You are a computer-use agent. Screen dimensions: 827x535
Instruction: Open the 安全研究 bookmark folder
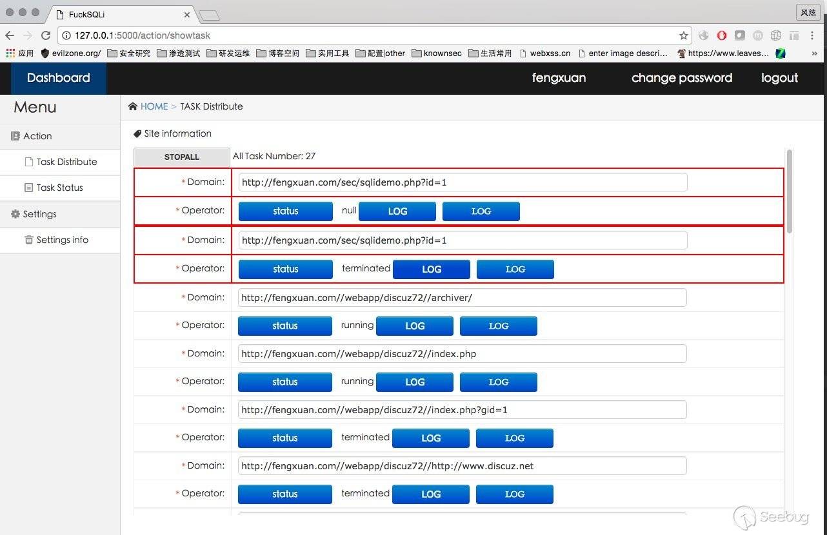pos(128,53)
